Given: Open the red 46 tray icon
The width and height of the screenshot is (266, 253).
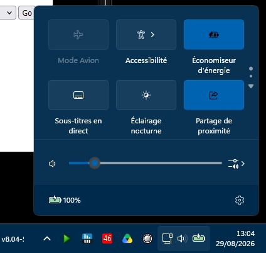Looking at the screenshot, I should (x=107, y=239).
